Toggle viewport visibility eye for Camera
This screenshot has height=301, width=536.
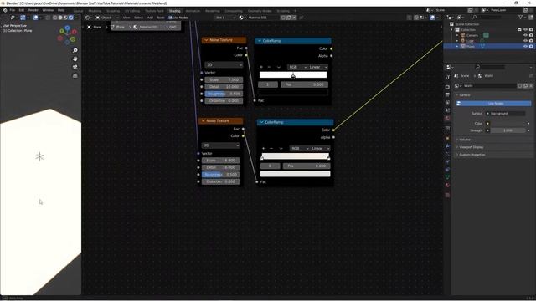(525, 35)
